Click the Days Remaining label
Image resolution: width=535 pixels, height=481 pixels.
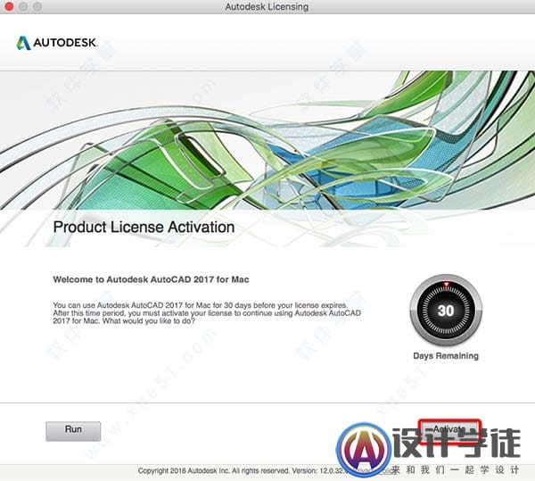446,356
